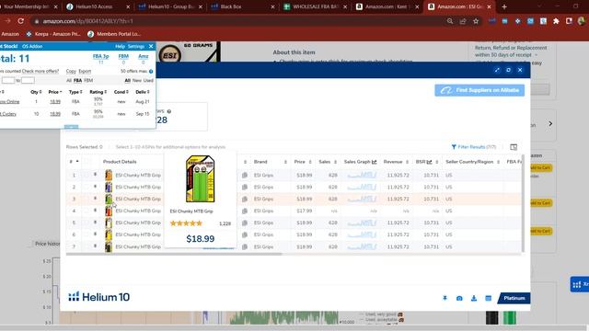Copy ASIN icon for row 2
Viewport: 589px width, 331px height.
click(x=245, y=187)
